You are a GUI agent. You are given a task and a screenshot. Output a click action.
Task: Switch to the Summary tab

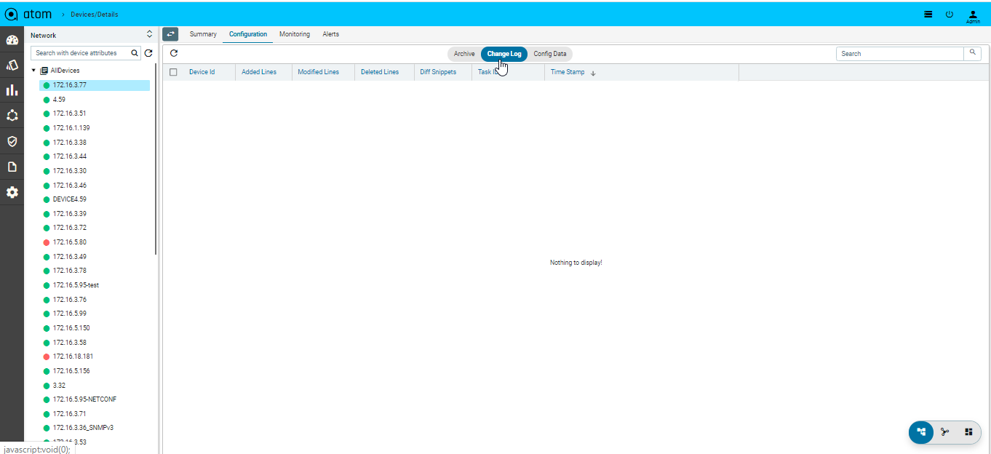coord(203,34)
